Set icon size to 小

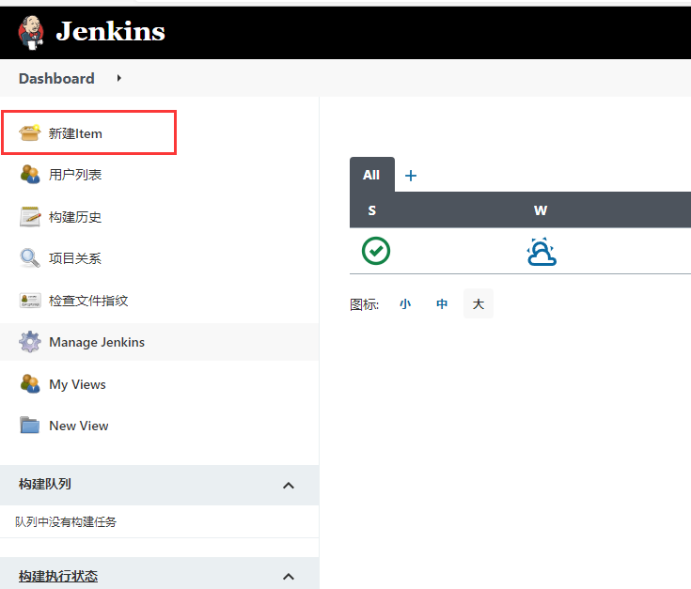coord(405,303)
